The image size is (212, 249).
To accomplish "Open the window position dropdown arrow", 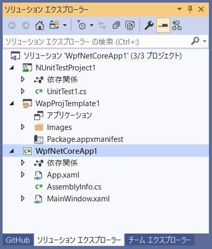I will [x=180, y=9].
